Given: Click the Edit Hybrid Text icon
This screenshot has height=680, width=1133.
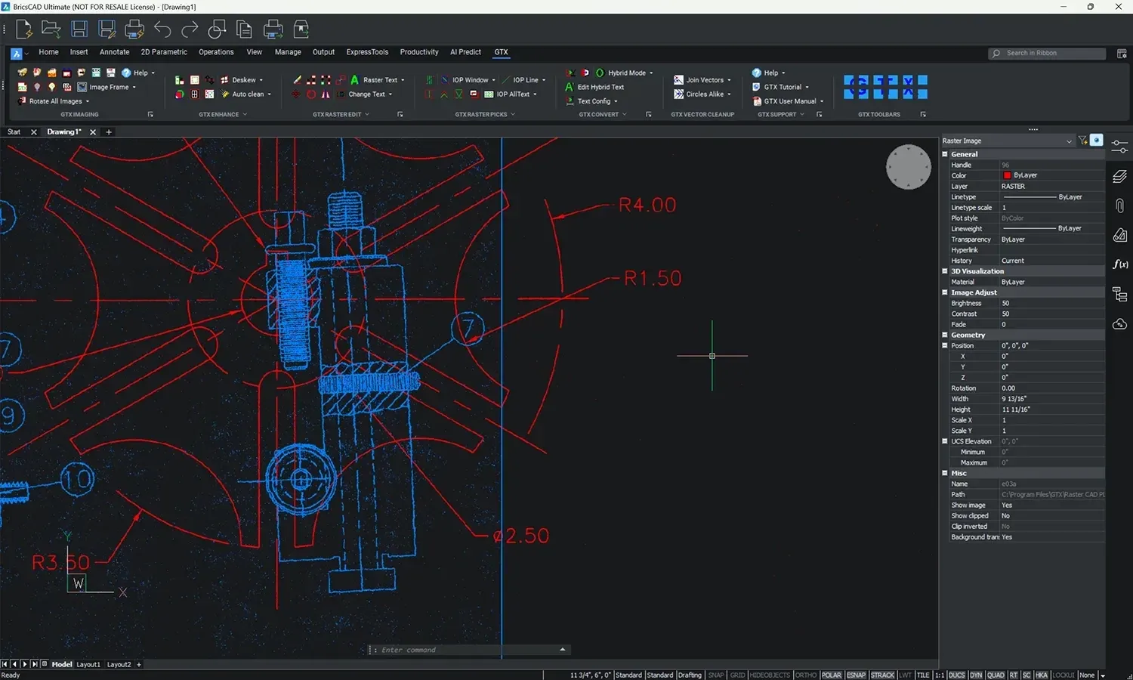Looking at the screenshot, I should pos(570,87).
